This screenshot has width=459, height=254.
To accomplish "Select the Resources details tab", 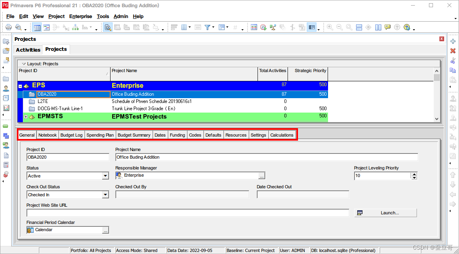I will click(x=236, y=135).
